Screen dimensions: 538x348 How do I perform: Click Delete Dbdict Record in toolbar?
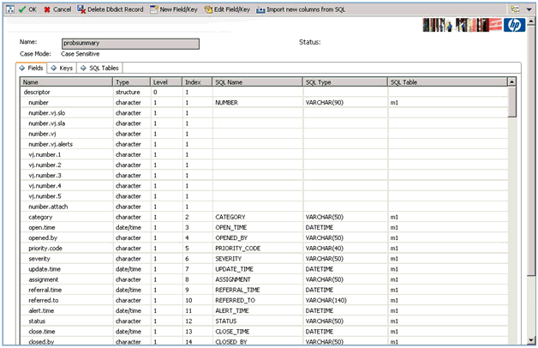pyautogui.click(x=111, y=9)
